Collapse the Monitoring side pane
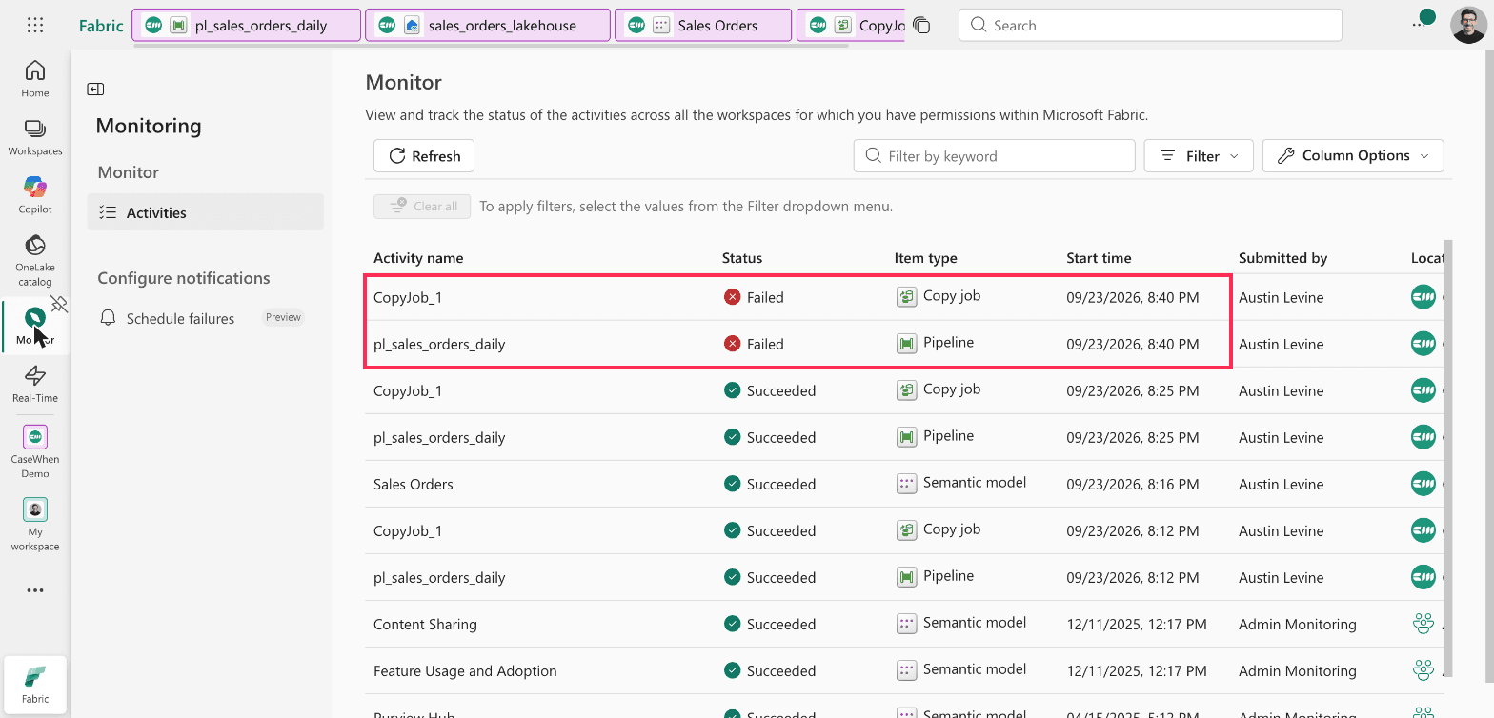Screen dimensions: 1494x718 (x=95, y=89)
